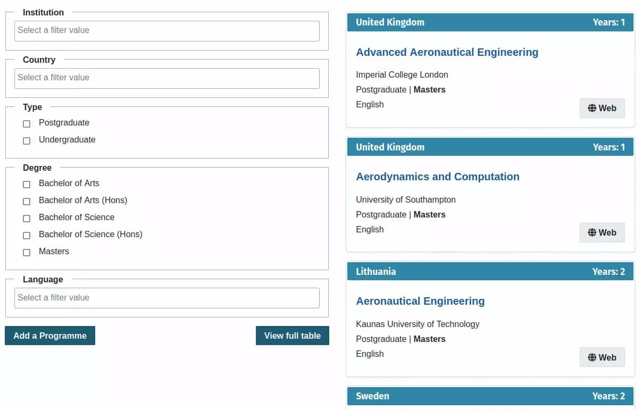Check Bachelor of Science (Hons)
The image size is (642, 410).
click(27, 235)
